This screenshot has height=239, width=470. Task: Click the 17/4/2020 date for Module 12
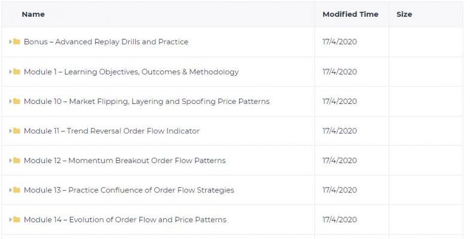340,161
